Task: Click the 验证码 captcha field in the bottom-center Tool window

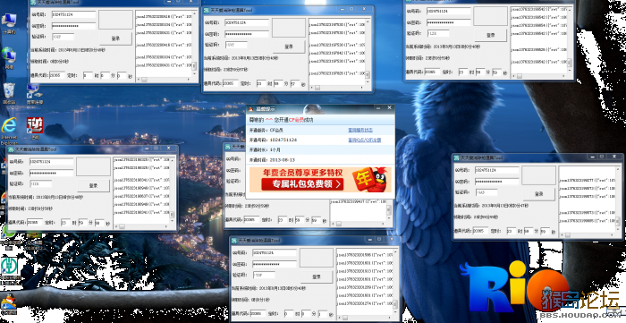Action: pyautogui.click(x=264, y=275)
